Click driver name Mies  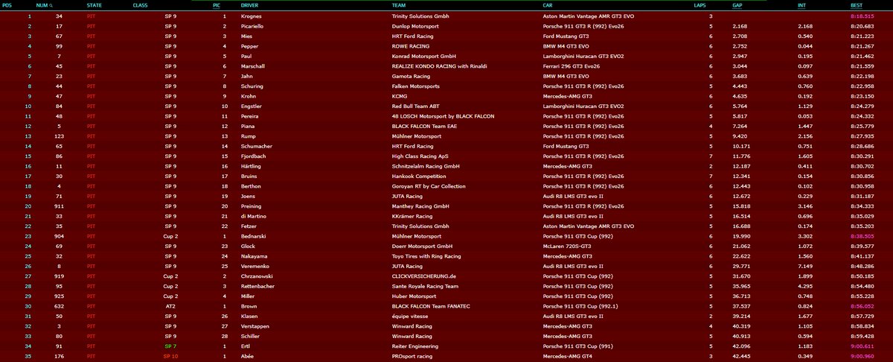click(247, 35)
